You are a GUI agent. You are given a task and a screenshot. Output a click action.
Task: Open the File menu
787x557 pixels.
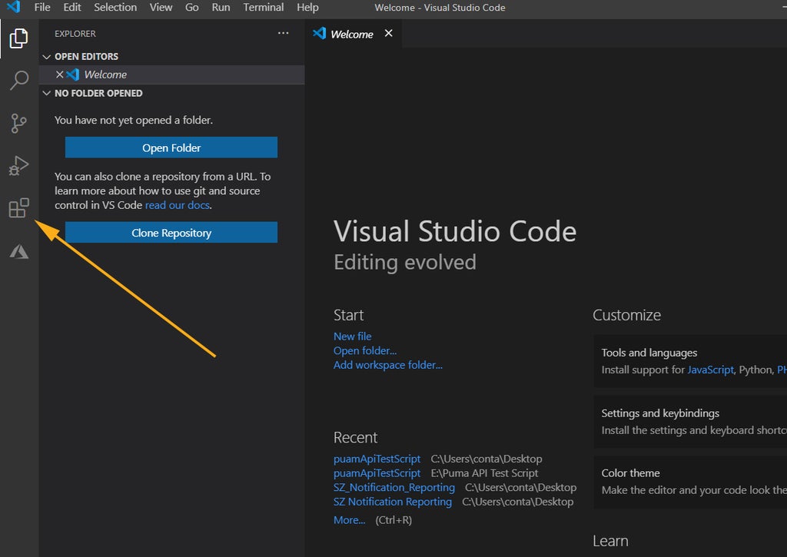point(42,8)
